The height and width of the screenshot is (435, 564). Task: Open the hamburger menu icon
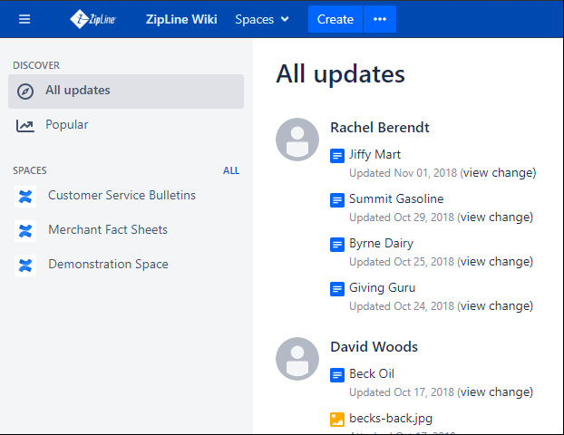[x=24, y=19]
